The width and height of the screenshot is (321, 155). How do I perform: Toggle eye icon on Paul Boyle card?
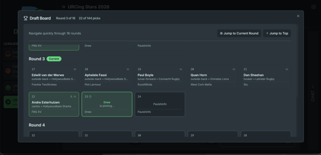coord(181,69)
